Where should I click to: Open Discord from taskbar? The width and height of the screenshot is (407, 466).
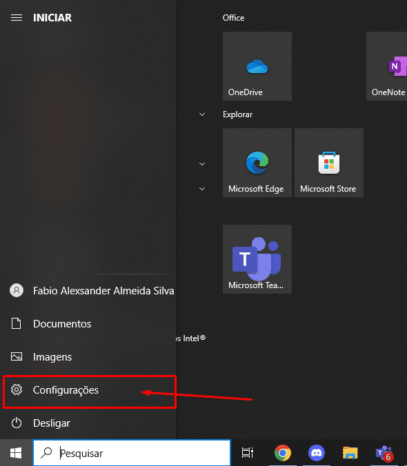click(x=317, y=453)
